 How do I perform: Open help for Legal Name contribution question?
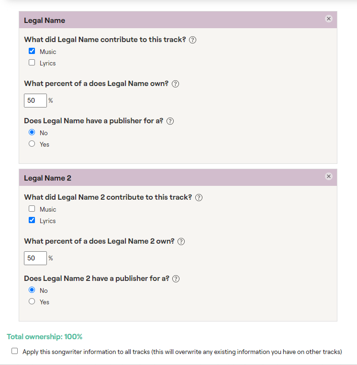[192, 40]
